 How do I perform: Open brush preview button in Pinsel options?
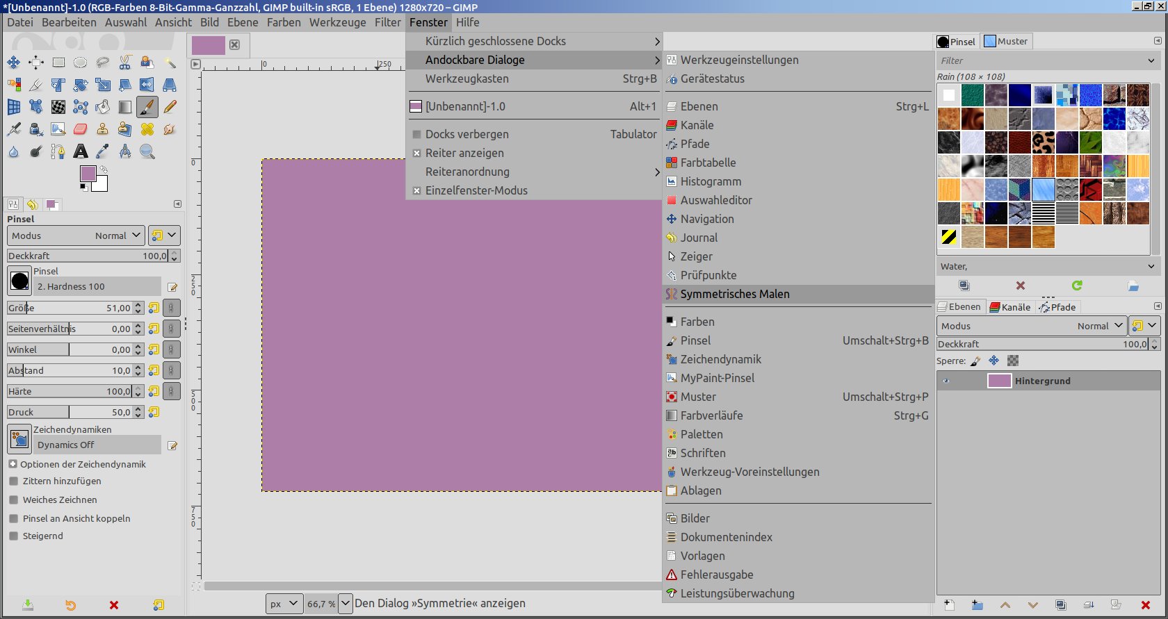[x=19, y=281]
